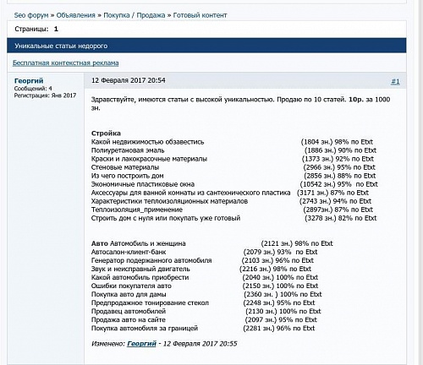Click the thread title Уникальные статьи недорого
The width and height of the screenshot is (423, 365).
coord(61,46)
